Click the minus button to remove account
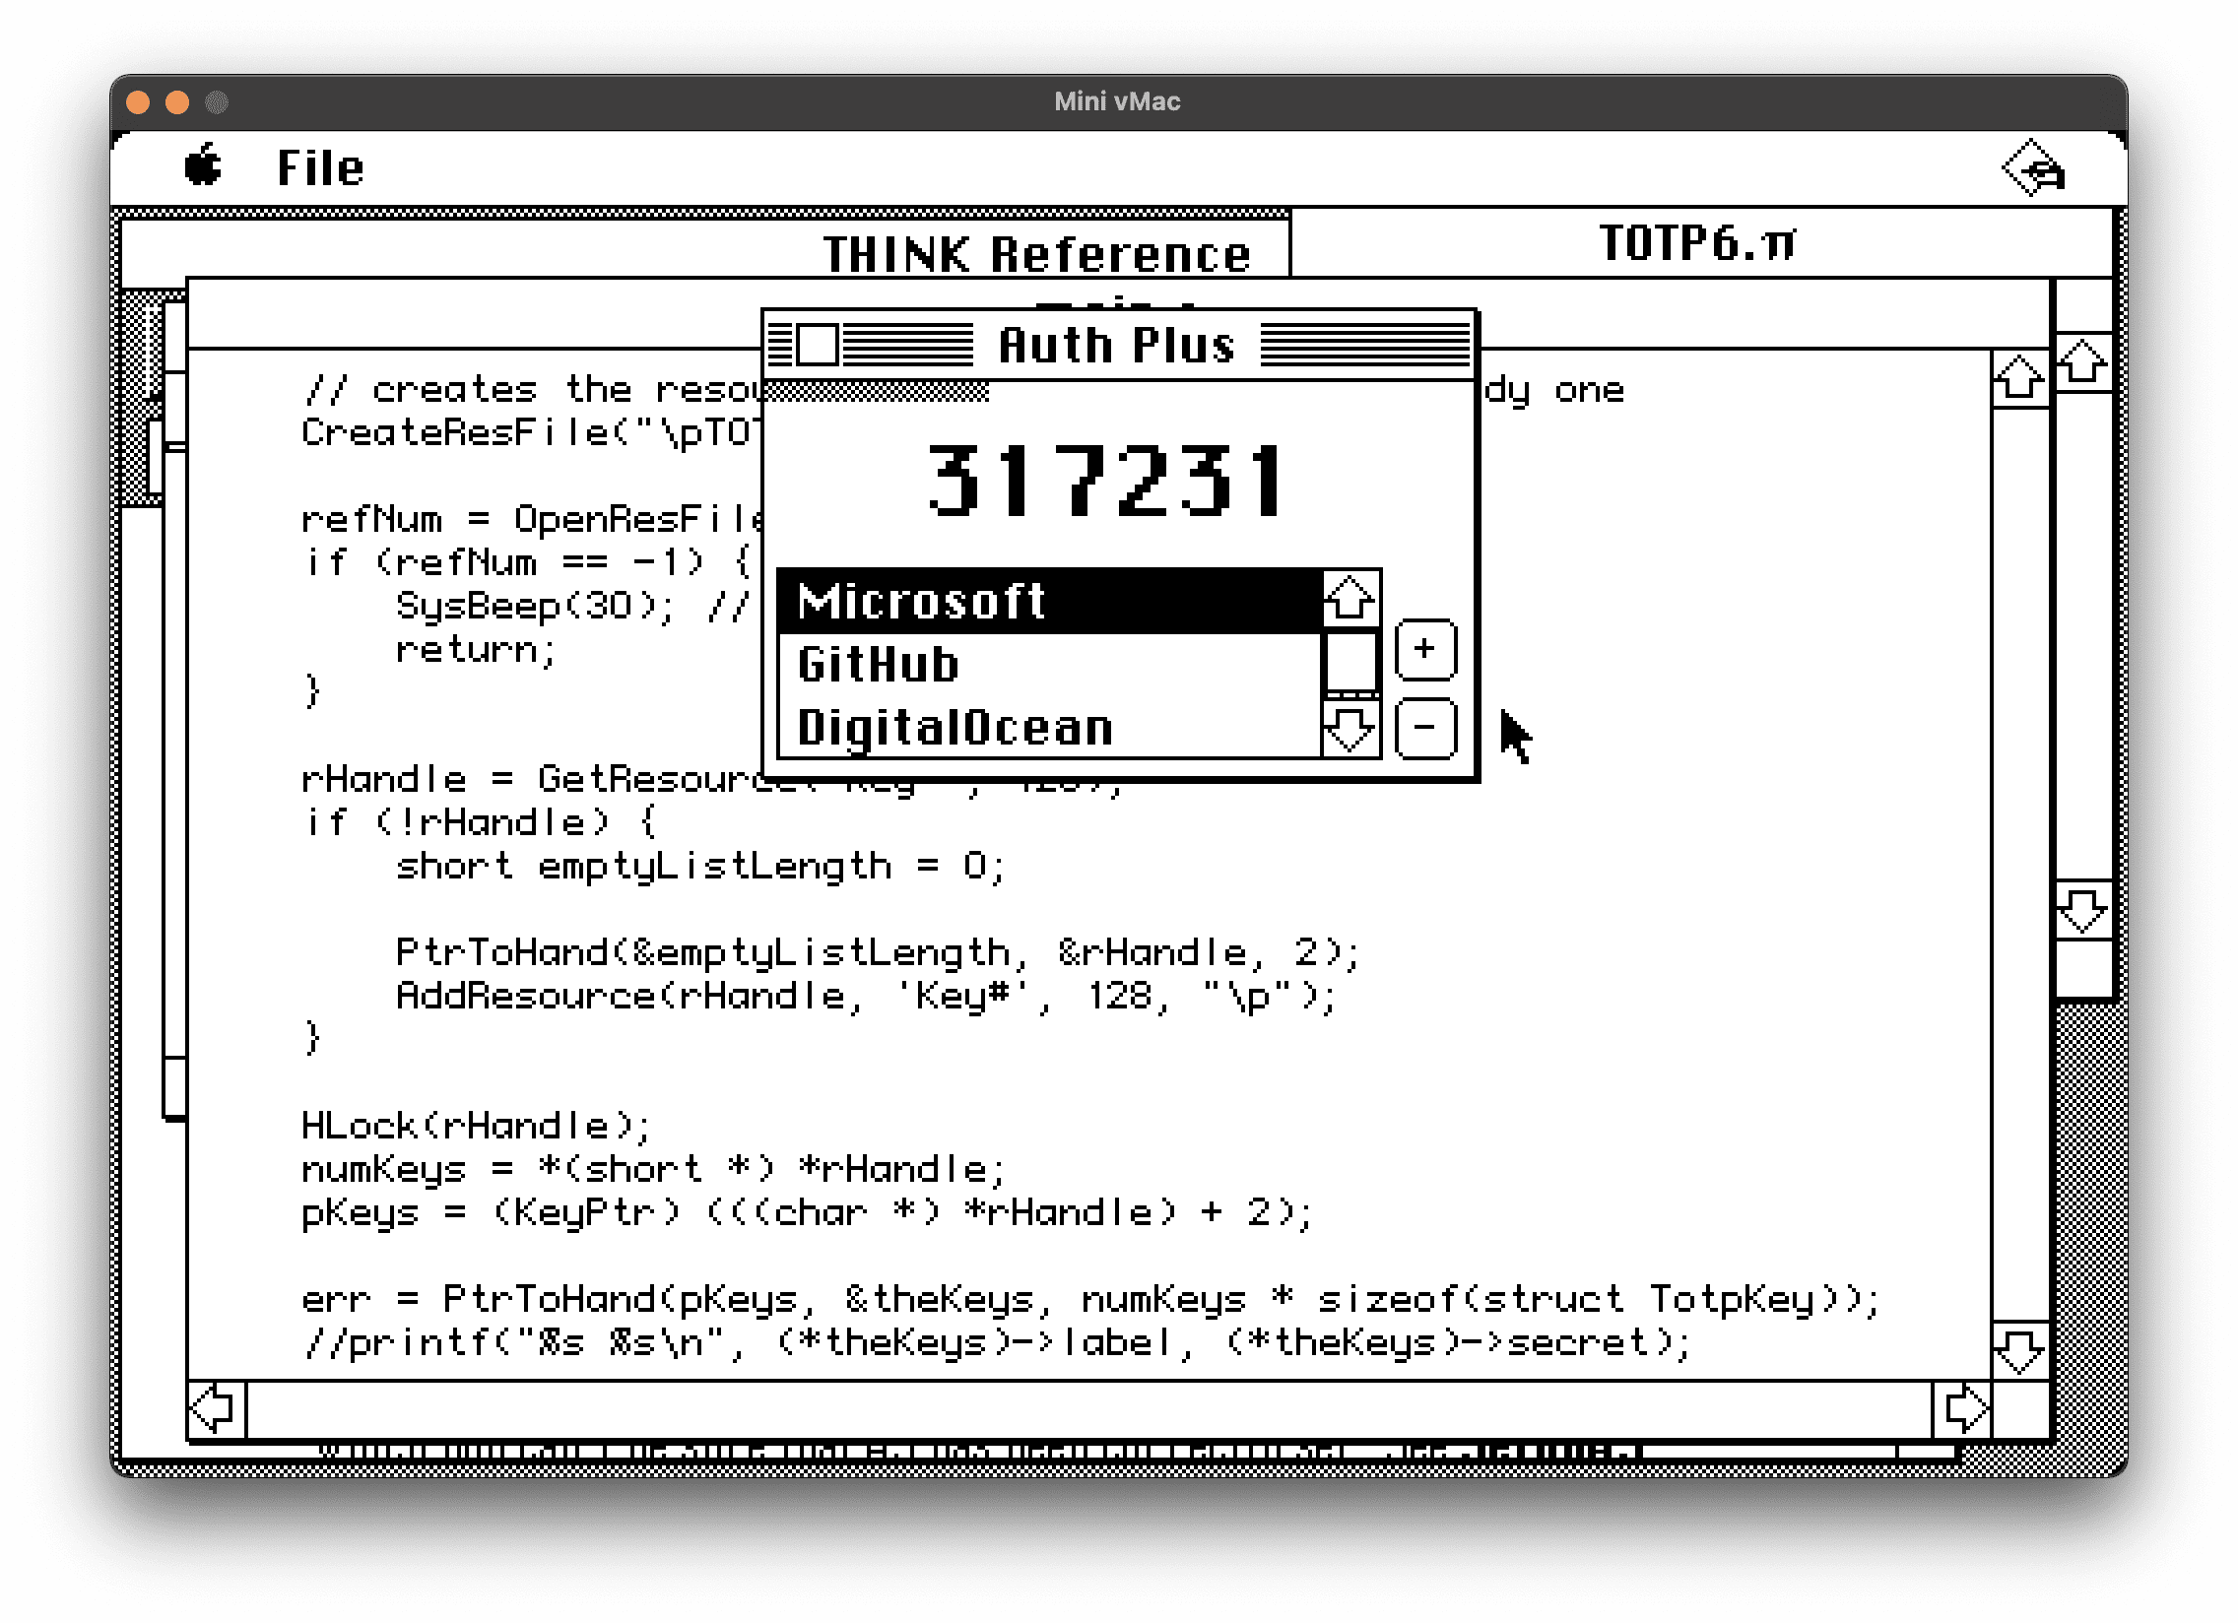 (1425, 728)
